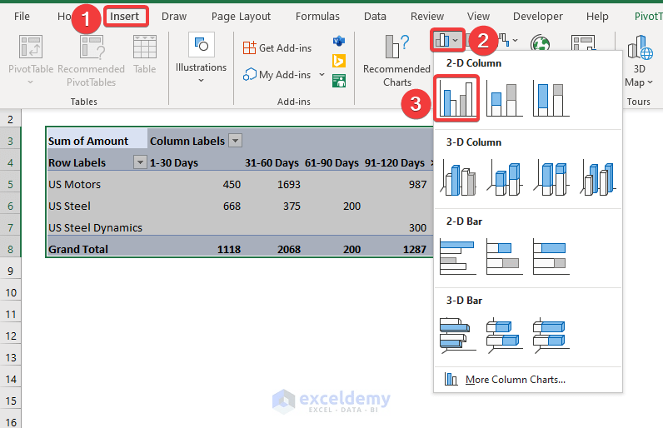Select the cell with value 668
663x428 pixels.
(196, 207)
